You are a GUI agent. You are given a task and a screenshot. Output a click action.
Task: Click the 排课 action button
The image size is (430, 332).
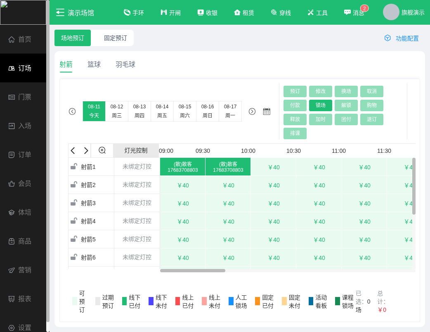(x=295, y=133)
